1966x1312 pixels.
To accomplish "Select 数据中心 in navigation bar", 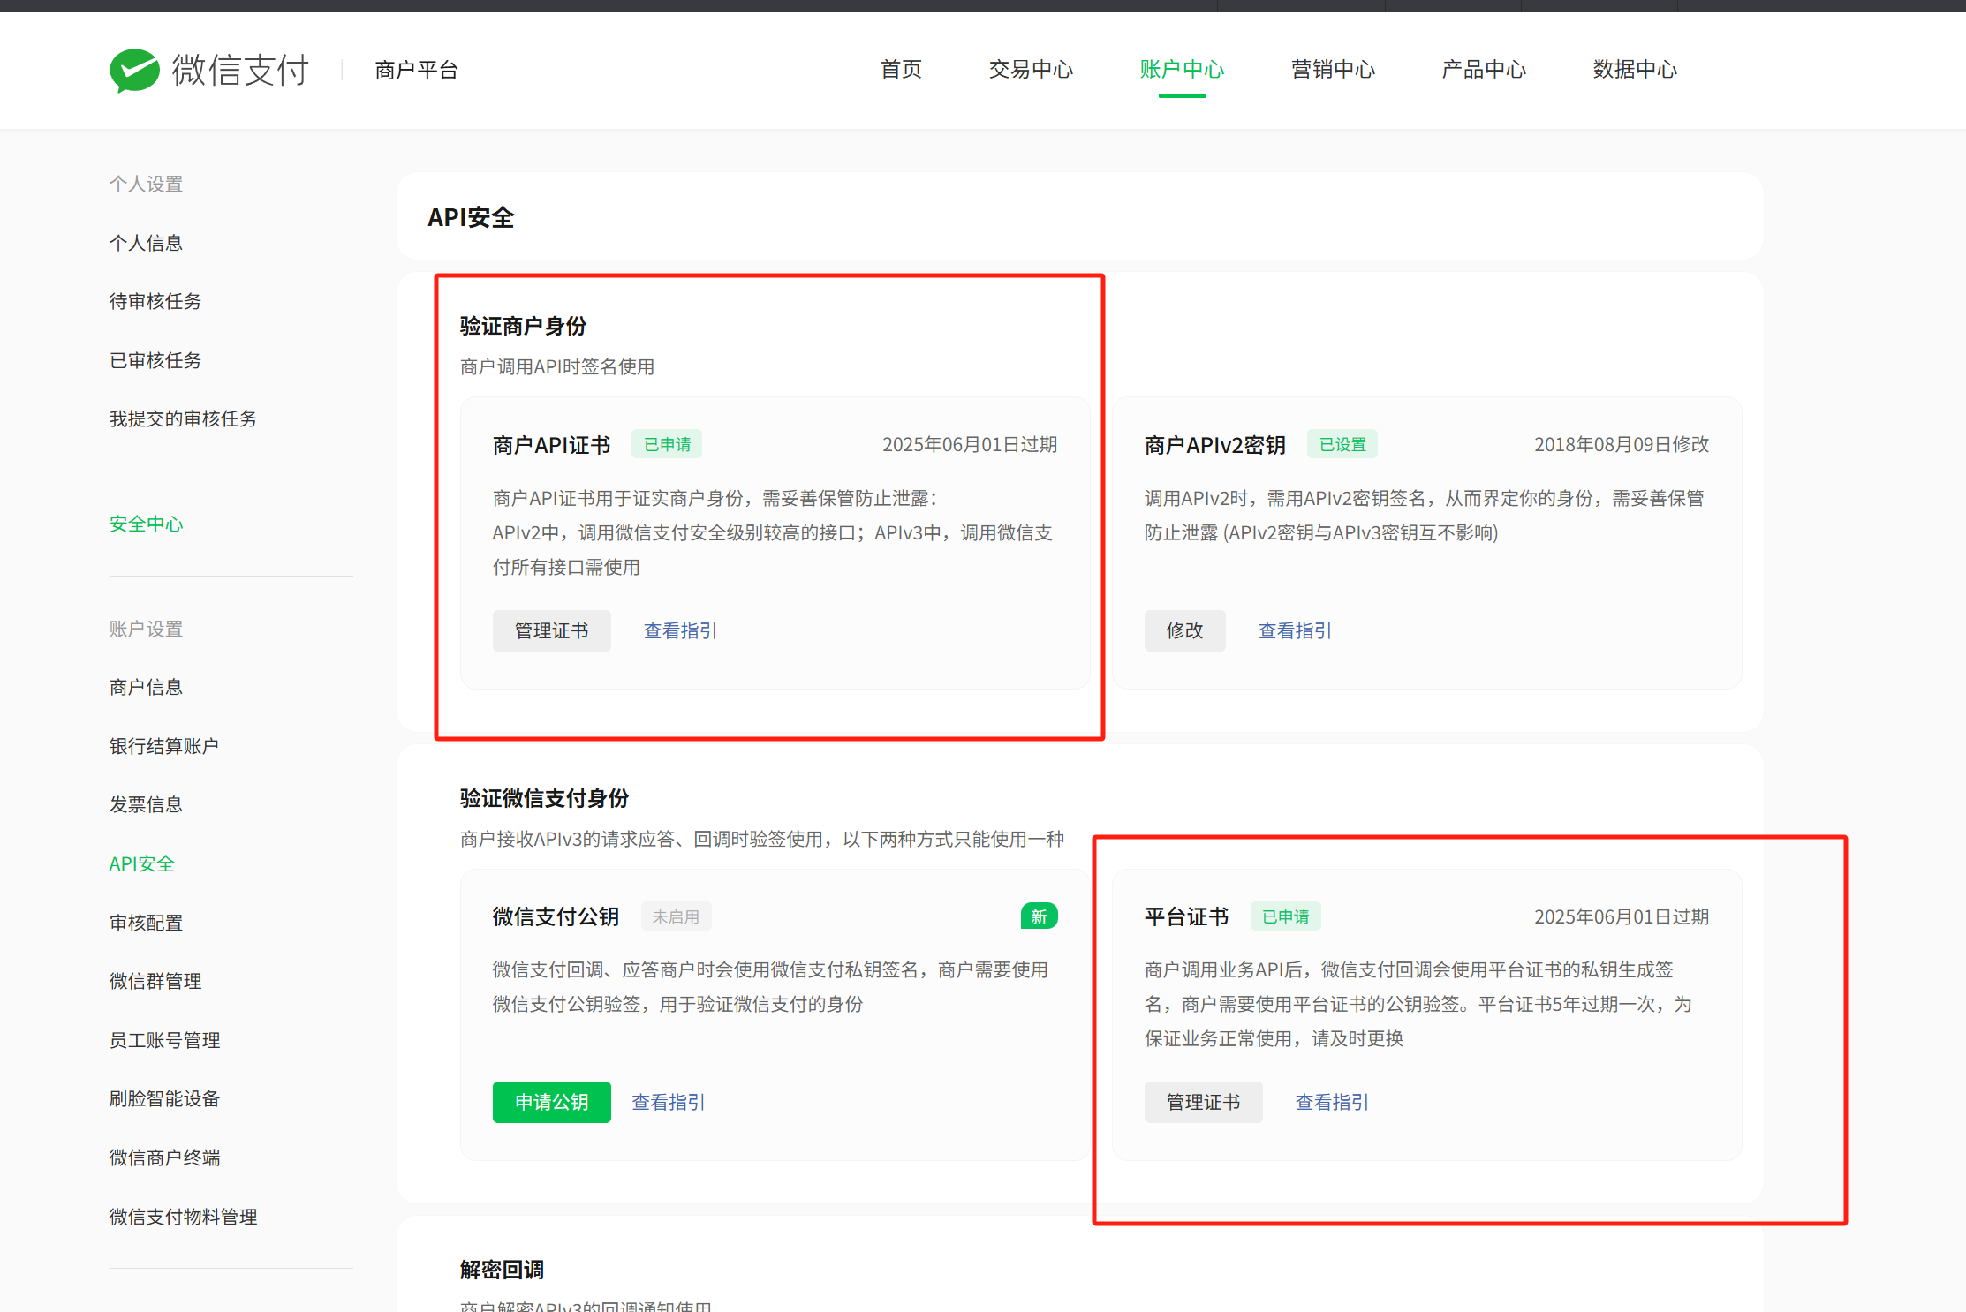I will 1634,70.
